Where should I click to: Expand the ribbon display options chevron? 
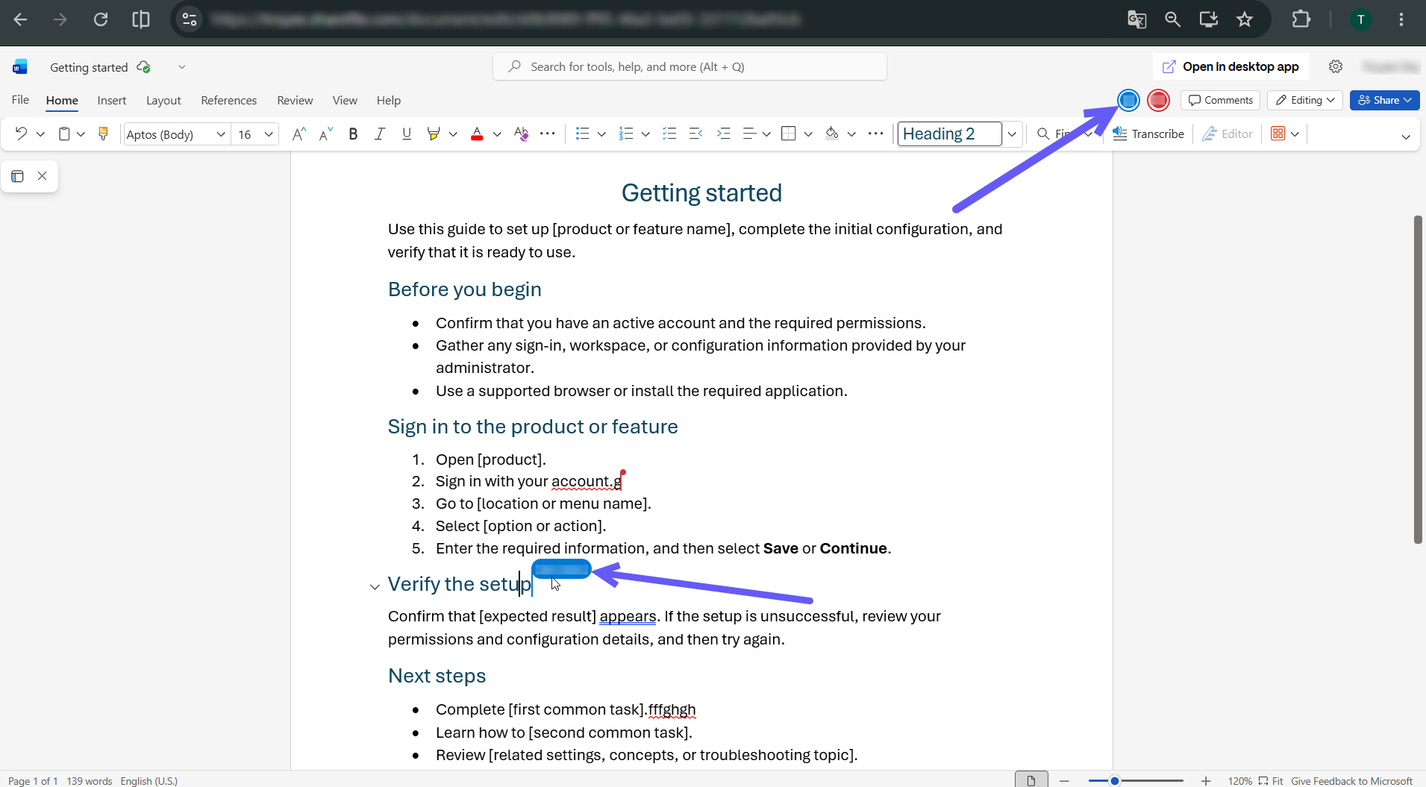[x=1406, y=137]
